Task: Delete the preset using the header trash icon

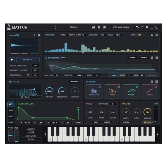Action: (99, 27)
